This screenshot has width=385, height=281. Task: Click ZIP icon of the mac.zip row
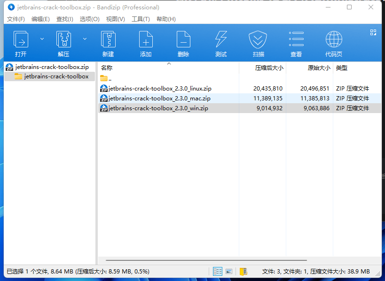(104, 98)
